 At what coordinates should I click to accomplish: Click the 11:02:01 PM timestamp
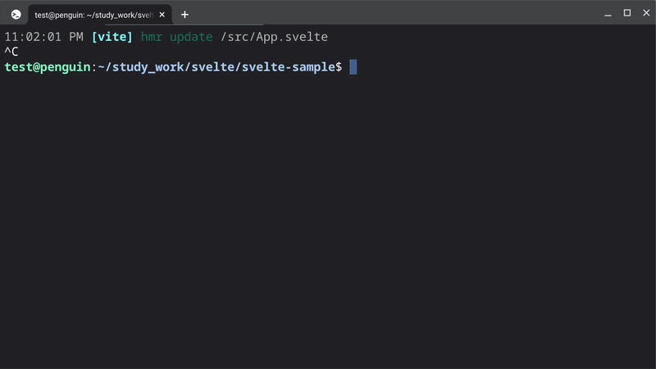(x=44, y=37)
